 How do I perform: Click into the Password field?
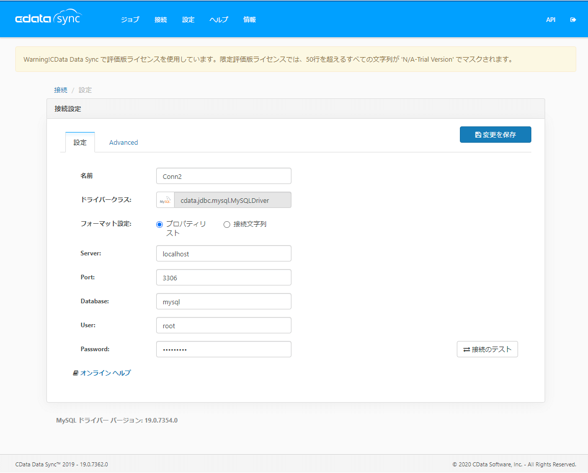[x=224, y=350]
